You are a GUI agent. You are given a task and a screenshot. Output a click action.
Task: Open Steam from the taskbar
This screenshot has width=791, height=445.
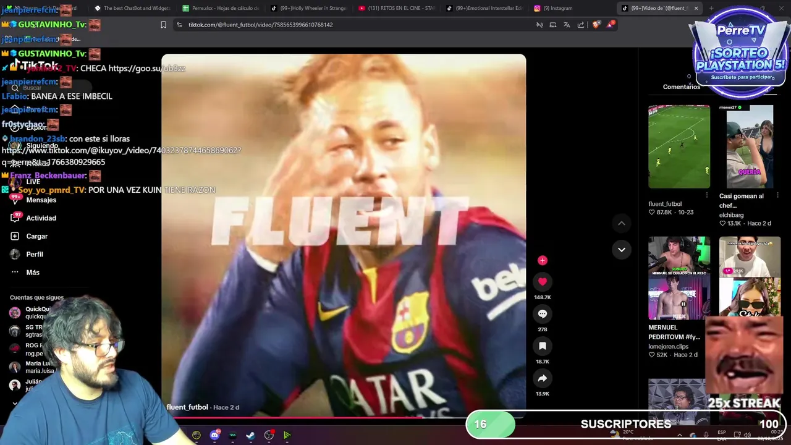coord(250,435)
